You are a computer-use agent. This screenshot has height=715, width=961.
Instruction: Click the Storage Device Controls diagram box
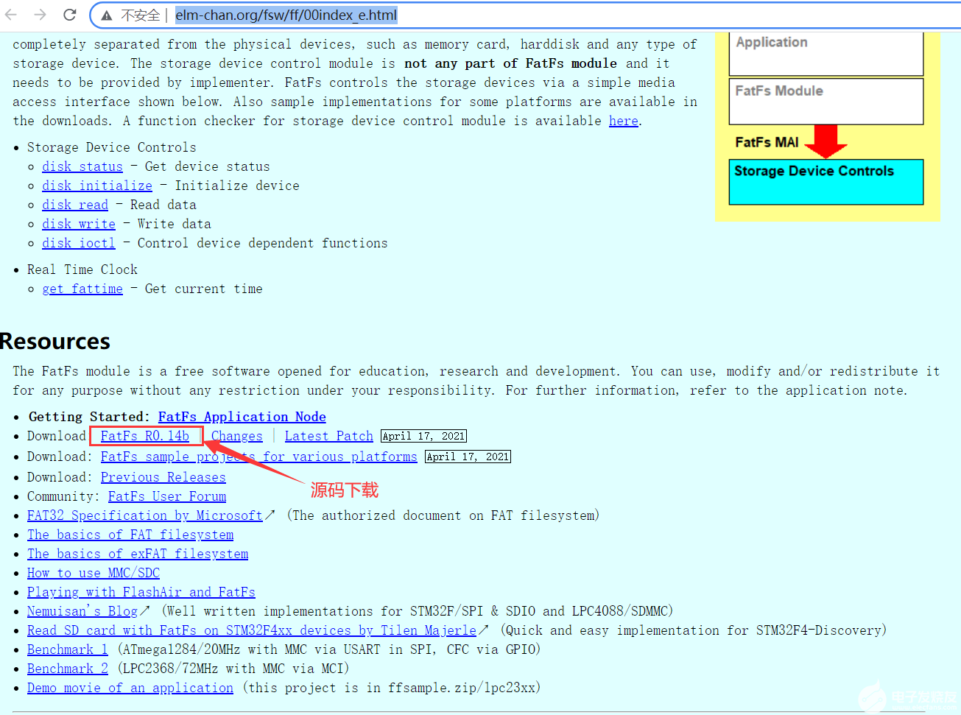[826, 182]
